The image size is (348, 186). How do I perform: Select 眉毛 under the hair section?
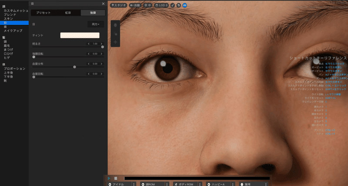point(7,46)
